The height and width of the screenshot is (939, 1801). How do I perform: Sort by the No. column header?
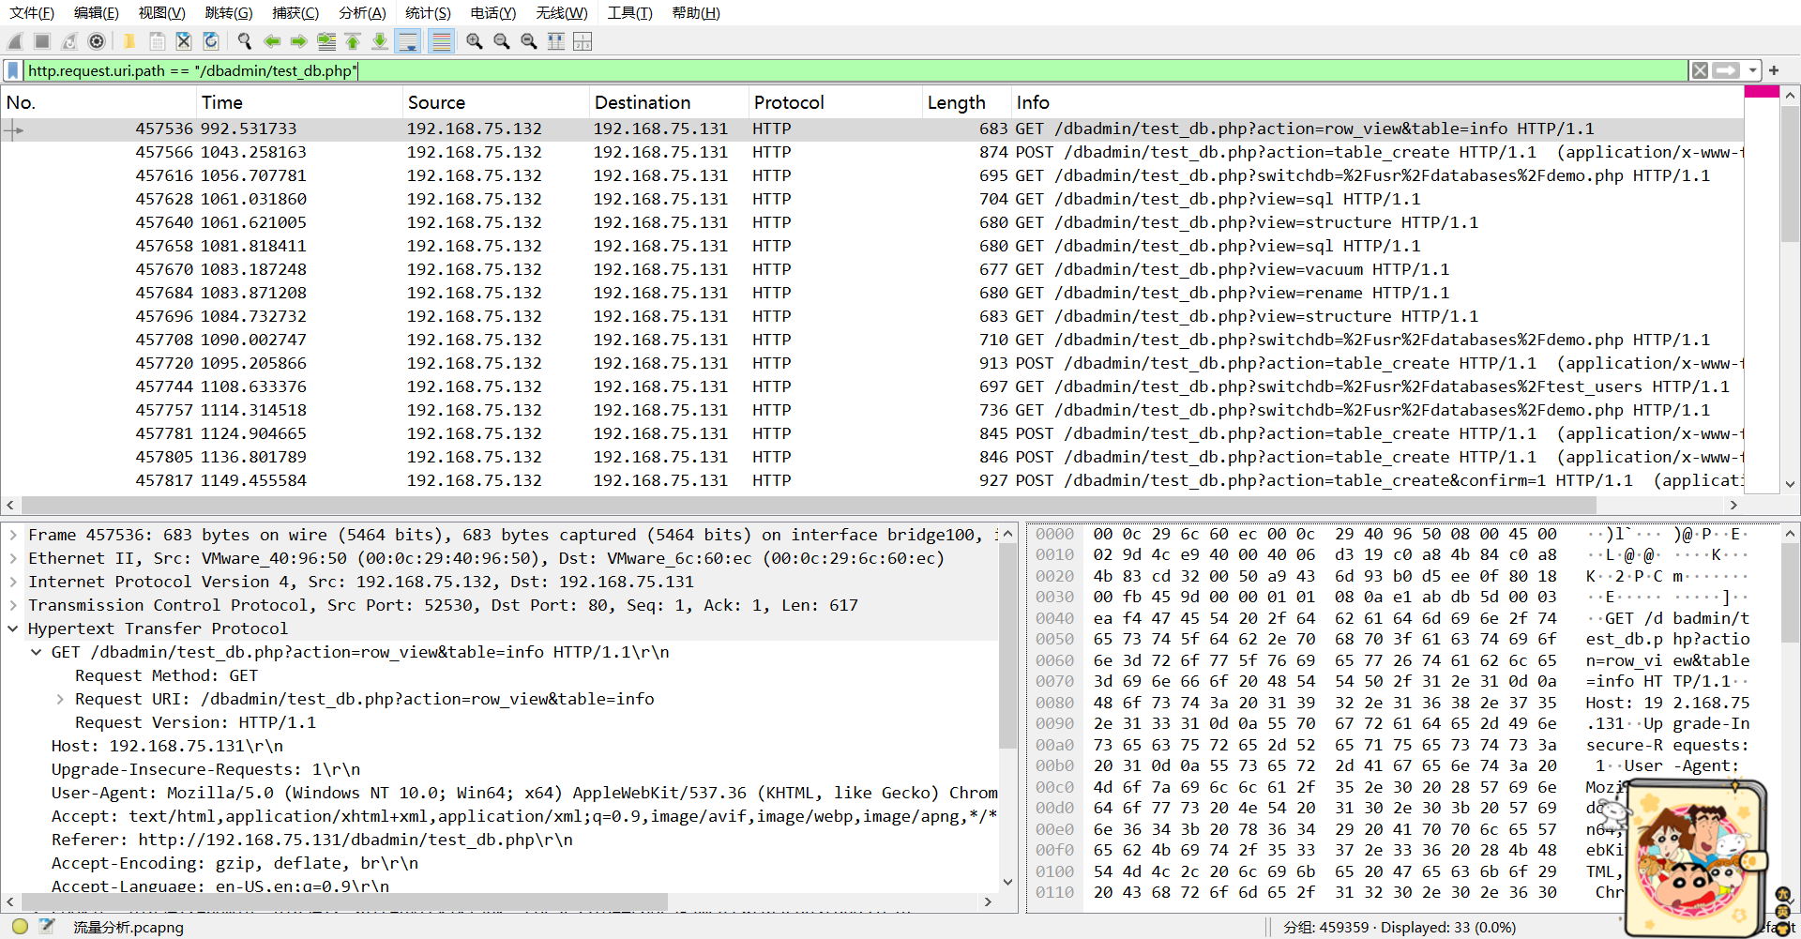[x=98, y=102]
